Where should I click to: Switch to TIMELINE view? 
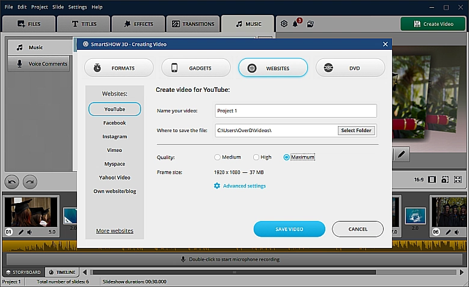tap(62, 272)
